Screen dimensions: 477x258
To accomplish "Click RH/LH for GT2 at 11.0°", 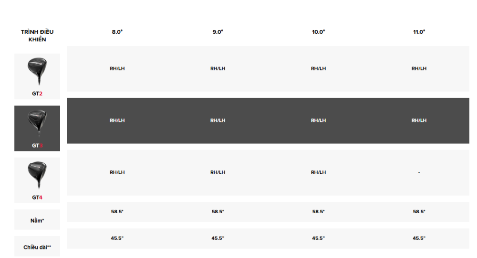I will tap(419, 69).
